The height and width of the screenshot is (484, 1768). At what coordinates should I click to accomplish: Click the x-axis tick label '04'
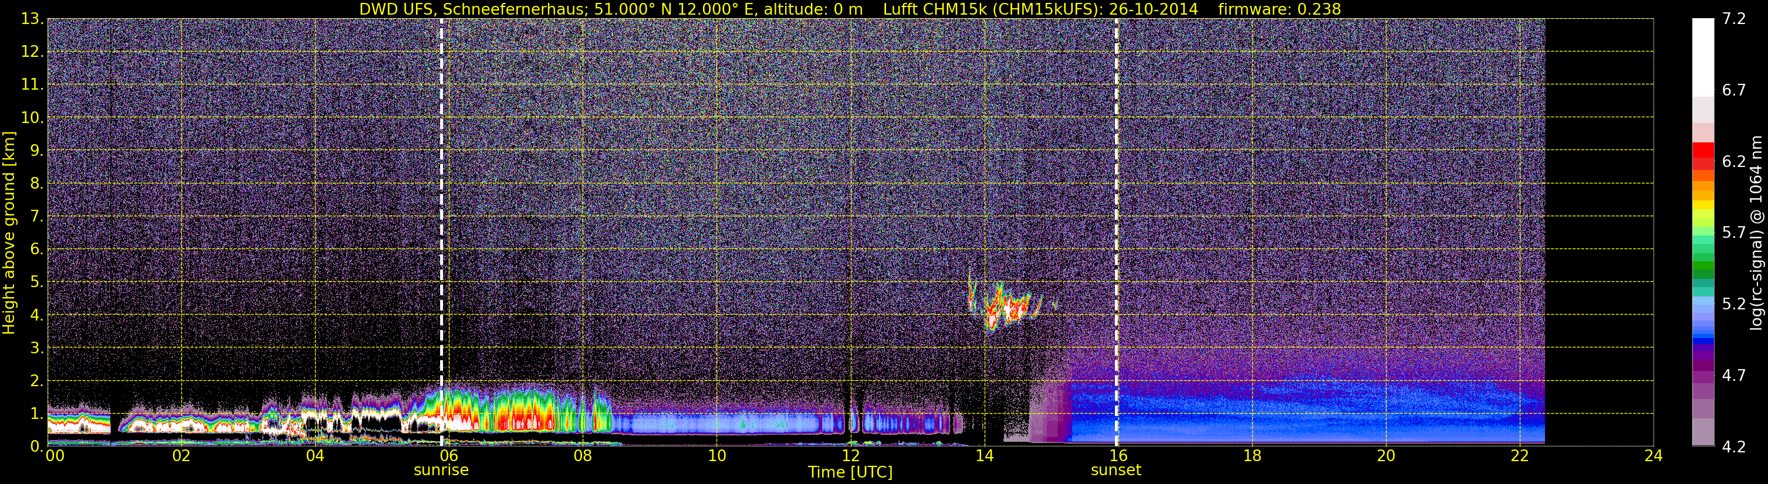point(315,456)
